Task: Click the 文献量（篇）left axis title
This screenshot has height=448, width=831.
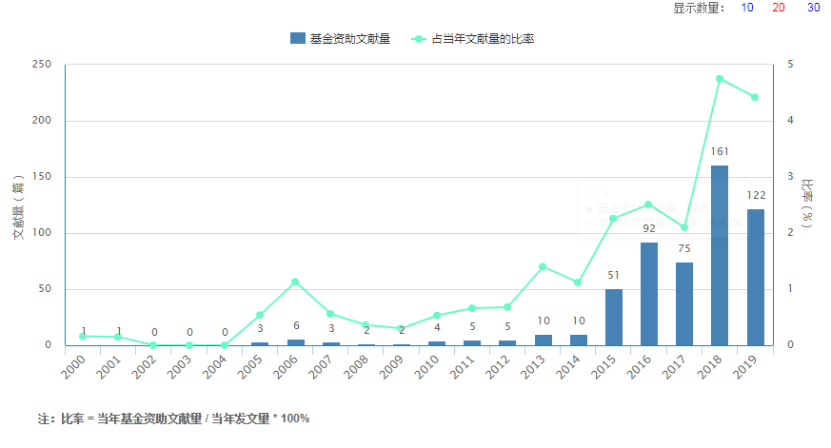Action: coord(18,207)
